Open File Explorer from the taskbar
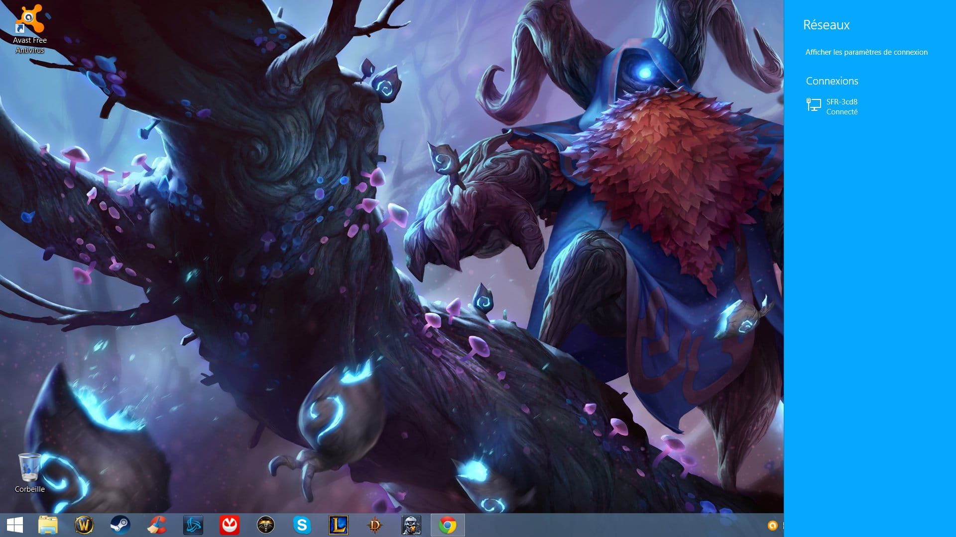Screen dimensions: 956x537 tap(48, 525)
